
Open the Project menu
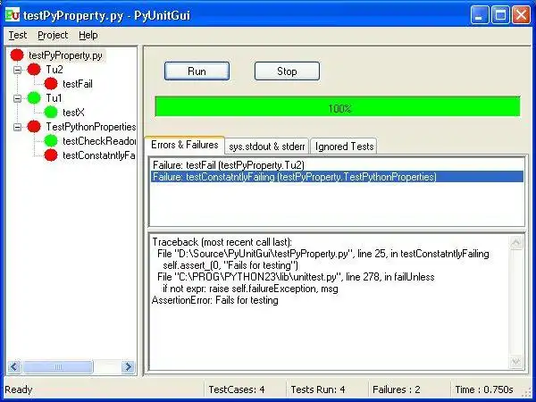(53, 35)
